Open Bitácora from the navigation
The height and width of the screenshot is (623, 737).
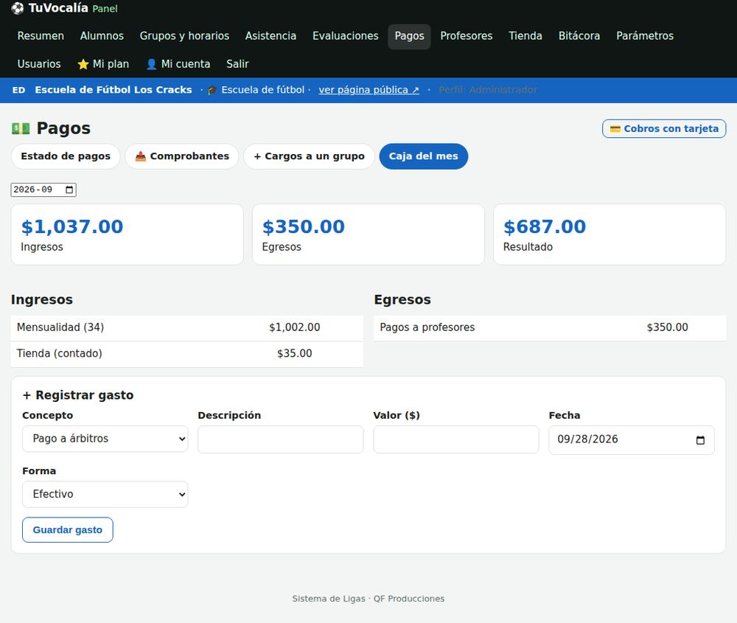coord(579,36)
